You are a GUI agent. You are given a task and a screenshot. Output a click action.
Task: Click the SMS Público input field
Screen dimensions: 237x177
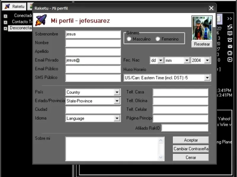coord(93,78)
